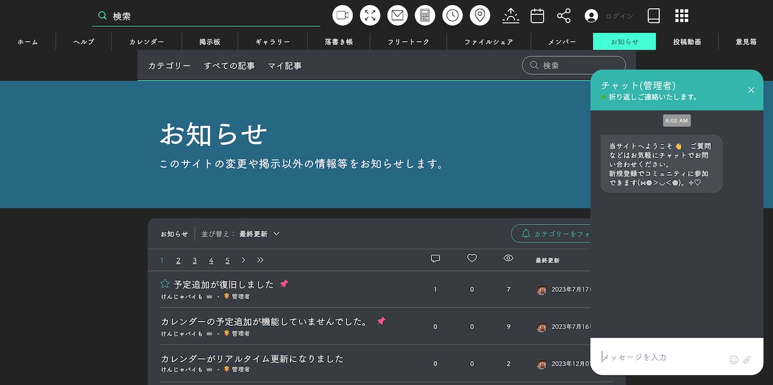Open post カレンダーの予定追加が機能していませんでした。
Screen dimensions: 773x385
[x=265, y=322]
